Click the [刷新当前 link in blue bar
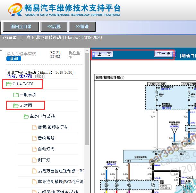196x193 pixels. (188, 56)
